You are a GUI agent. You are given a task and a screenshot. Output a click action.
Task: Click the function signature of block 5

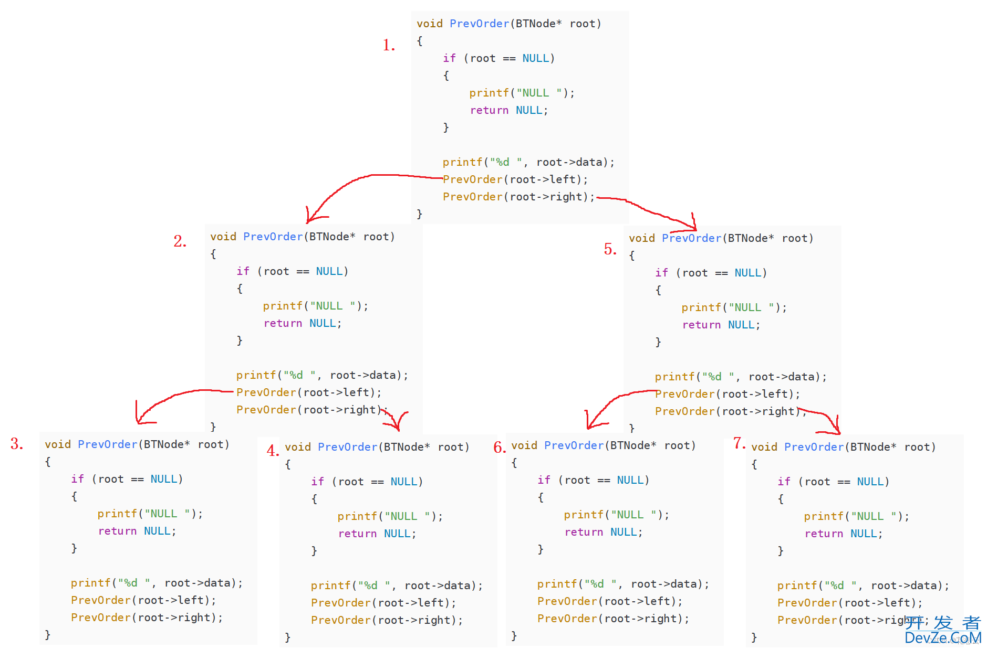click(721, 238)
